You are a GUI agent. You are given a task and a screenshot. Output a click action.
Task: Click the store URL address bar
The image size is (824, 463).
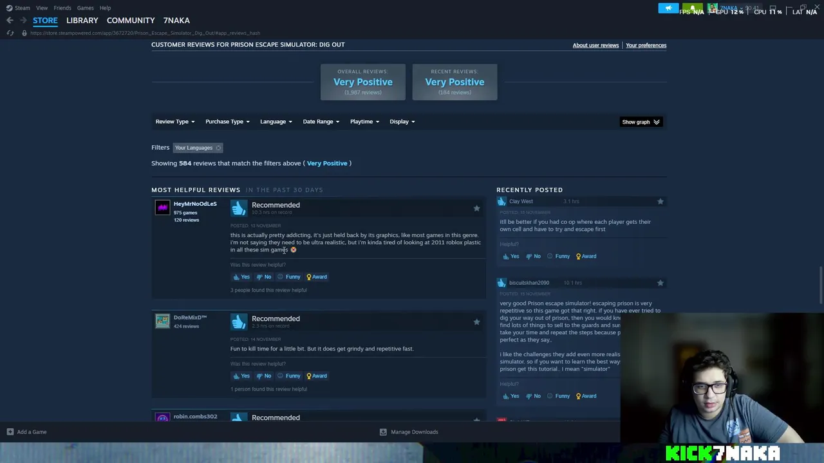[145, 33]
